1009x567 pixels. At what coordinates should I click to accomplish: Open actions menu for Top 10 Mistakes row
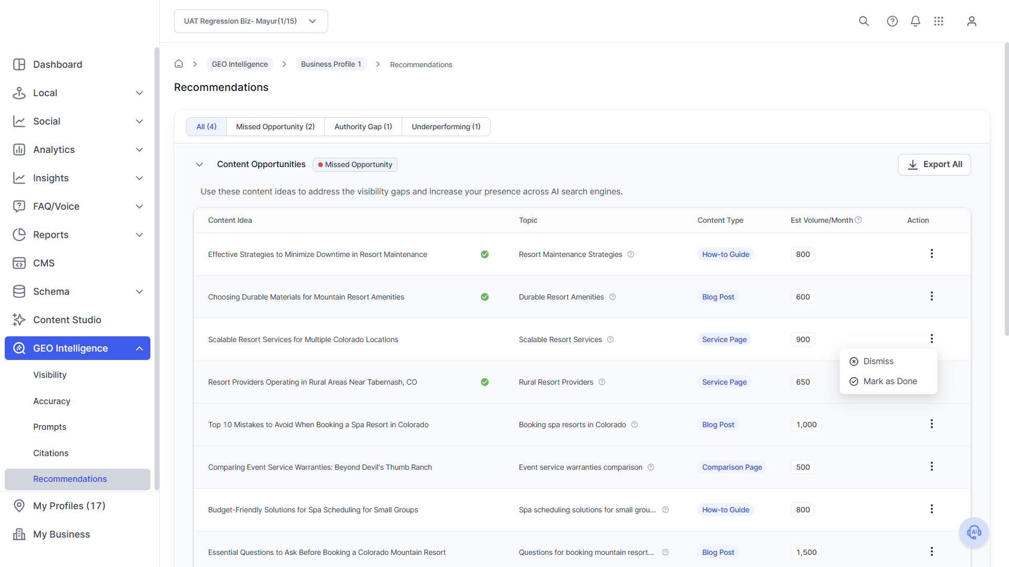click(x=932, y=424)
